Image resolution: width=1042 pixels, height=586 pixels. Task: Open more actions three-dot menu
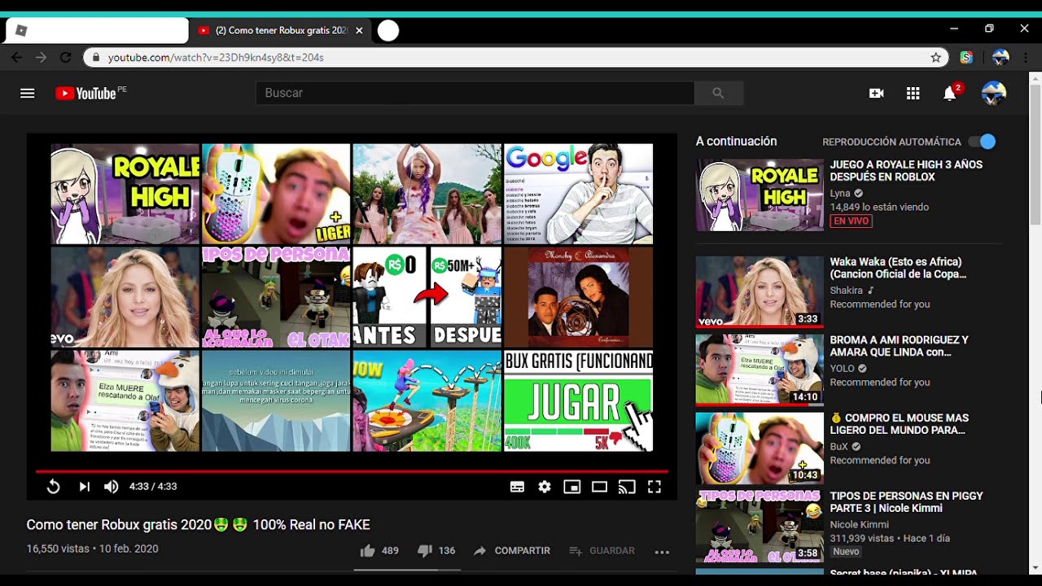coord(662,552)
